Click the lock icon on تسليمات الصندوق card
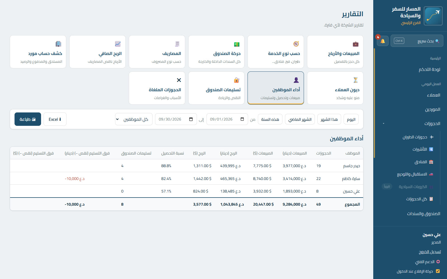This screenshot has height=279, width=447. [x=237, y=80]
